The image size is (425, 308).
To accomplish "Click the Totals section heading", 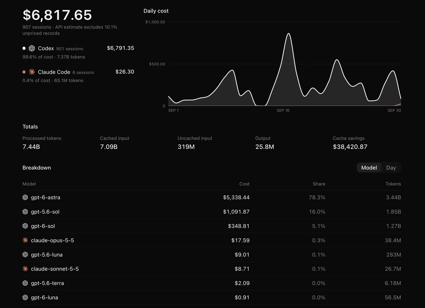I will pyautogui.click(x=30, y=127).
